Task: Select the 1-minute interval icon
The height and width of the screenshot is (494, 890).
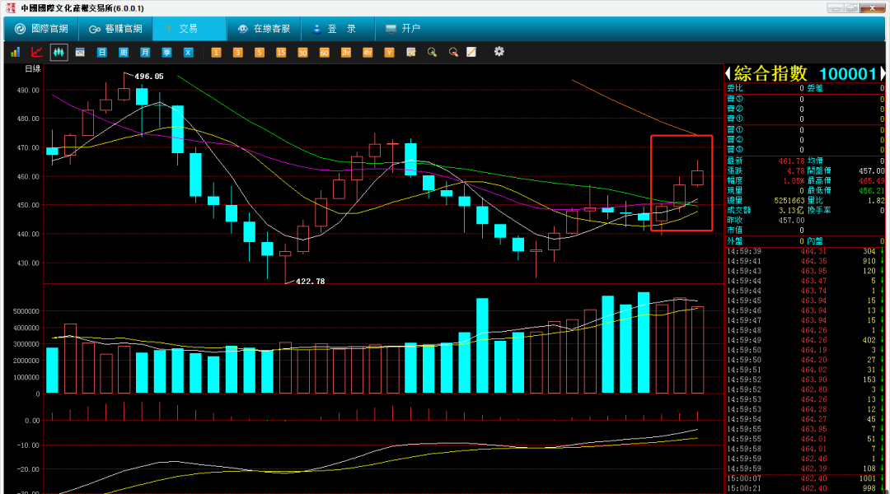Action: (216, 52)
